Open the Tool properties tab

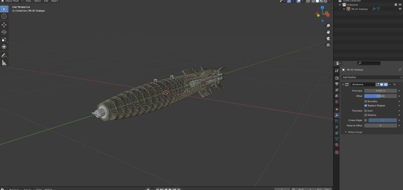click(337, 70)
